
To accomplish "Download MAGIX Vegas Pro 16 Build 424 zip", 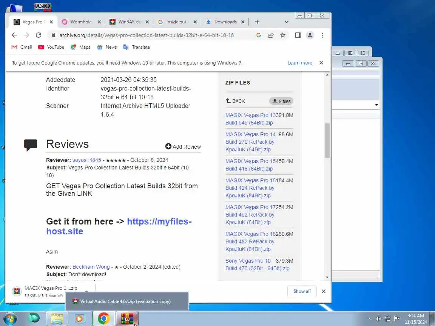I will (250, 188).
